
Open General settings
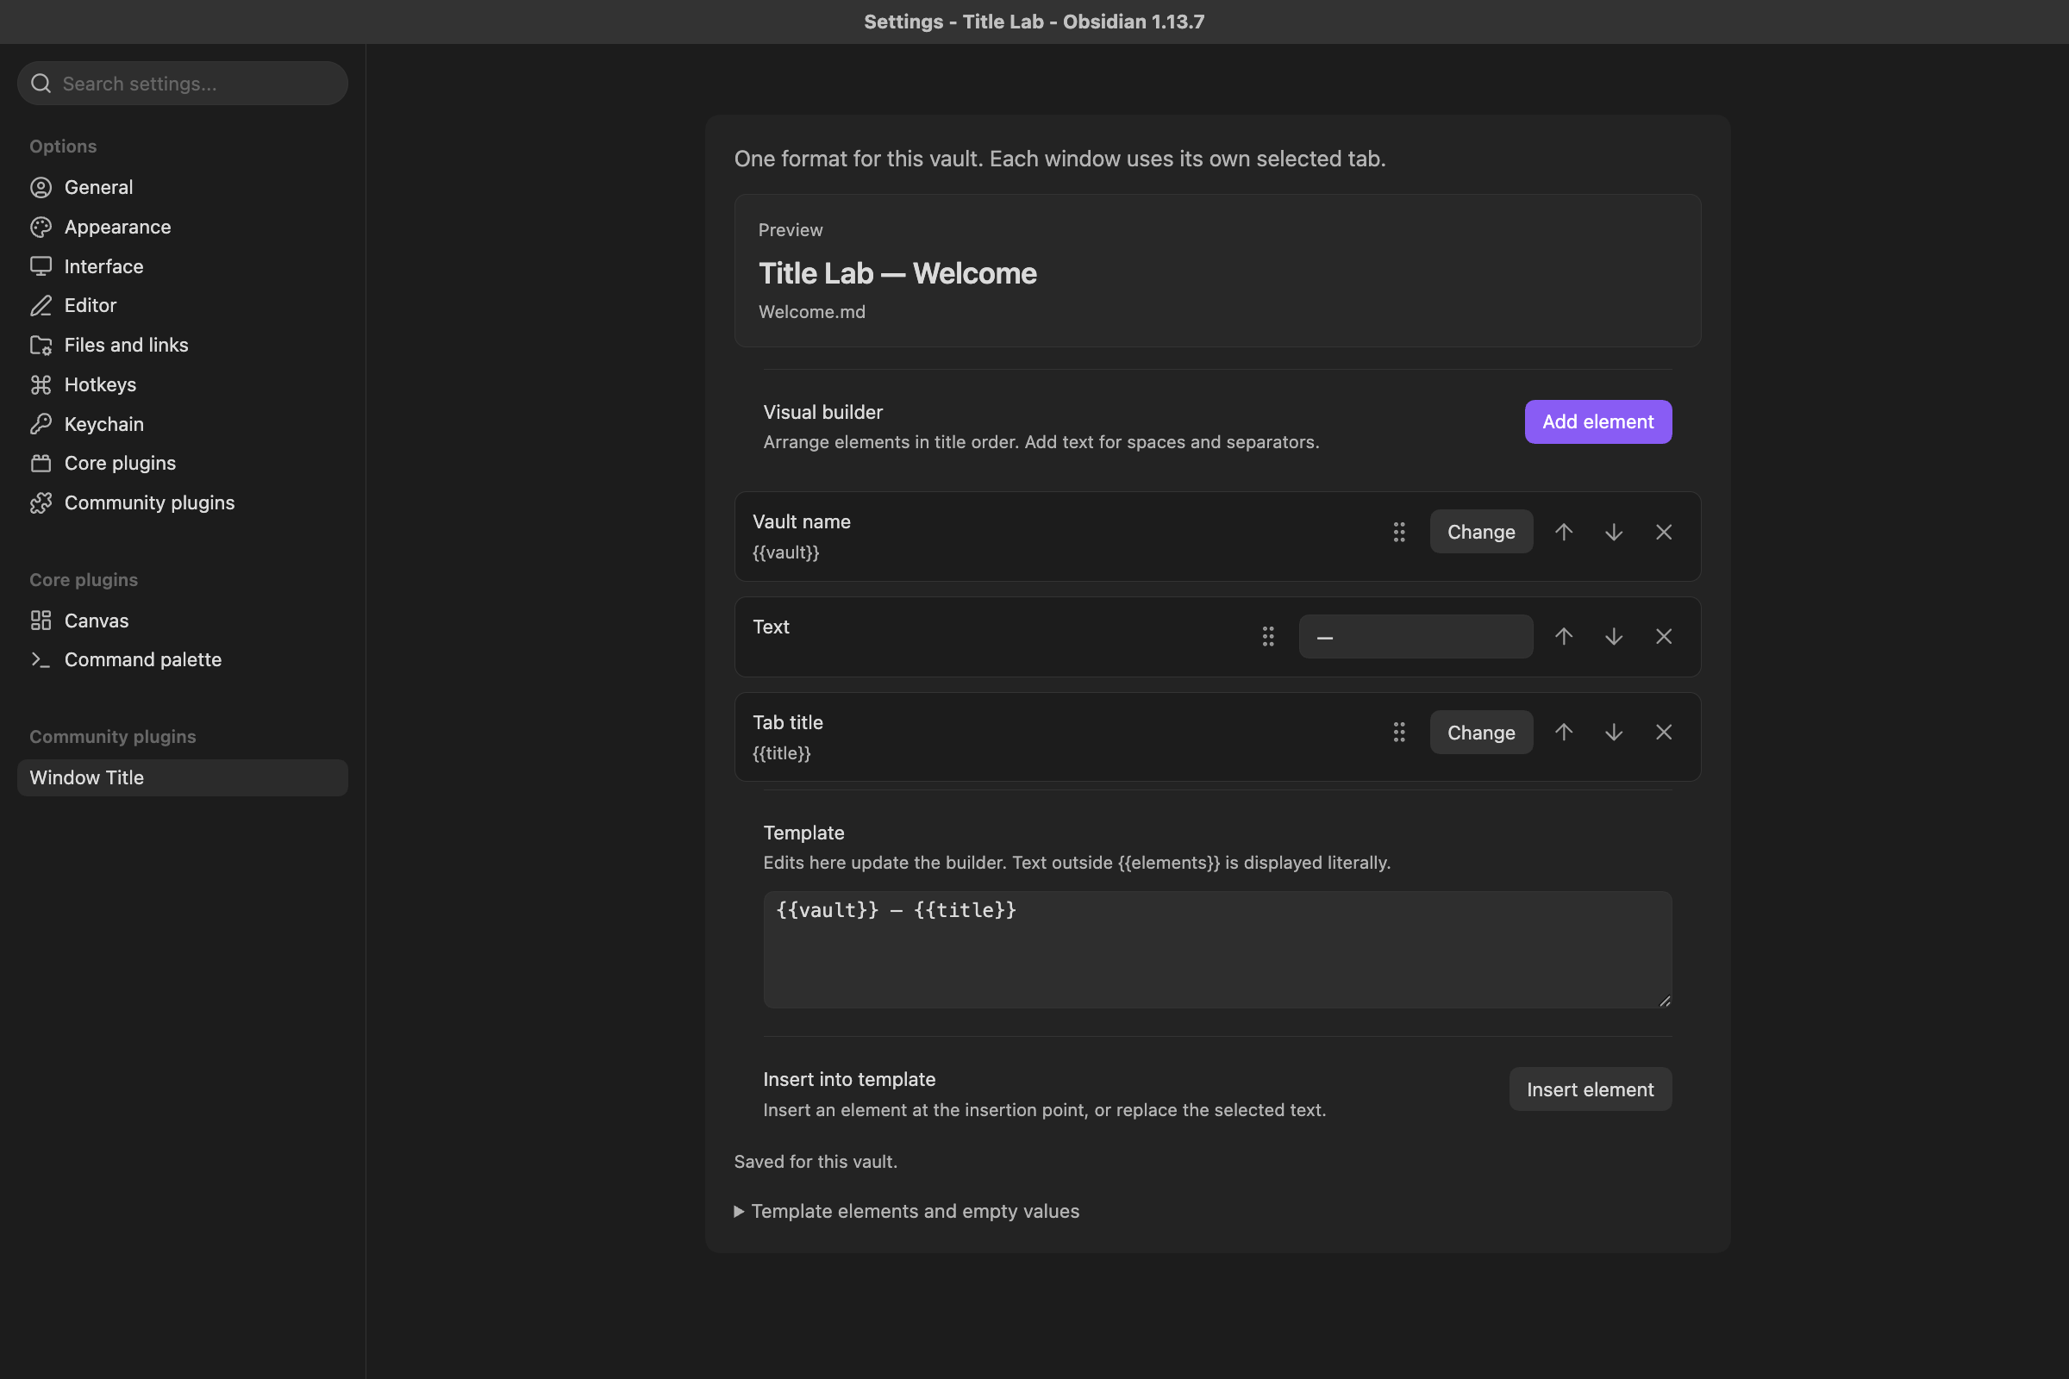point(183,187)
